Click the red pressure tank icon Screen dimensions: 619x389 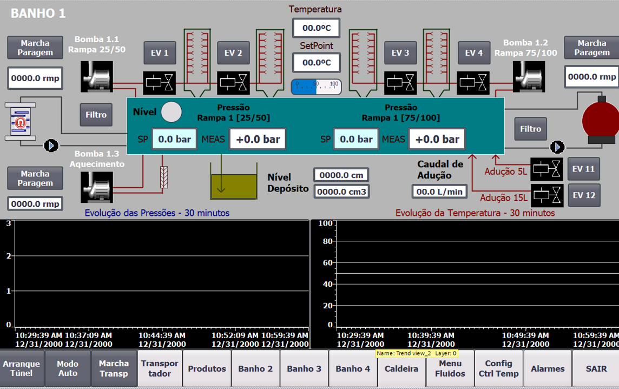click(x=601, y=120)
